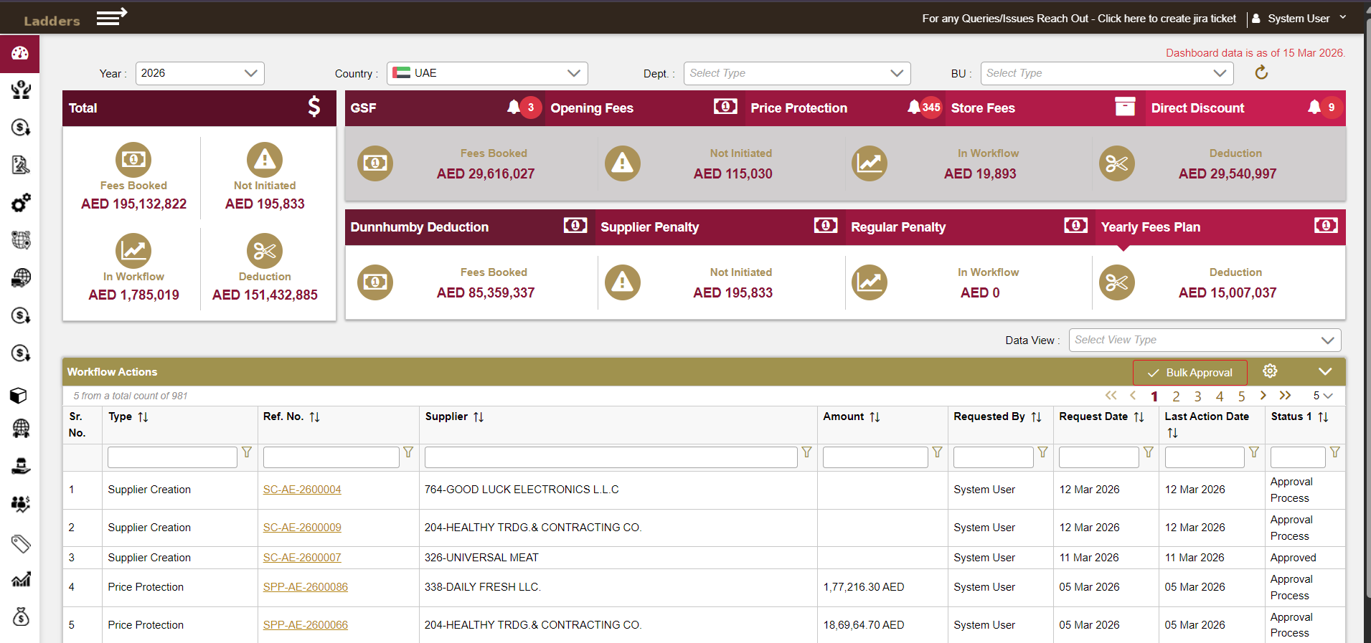Image resolution: width=1371 pixels, height=643 pixels.
Task: Open the BU Select Type dropdown
Action: 1106,73
